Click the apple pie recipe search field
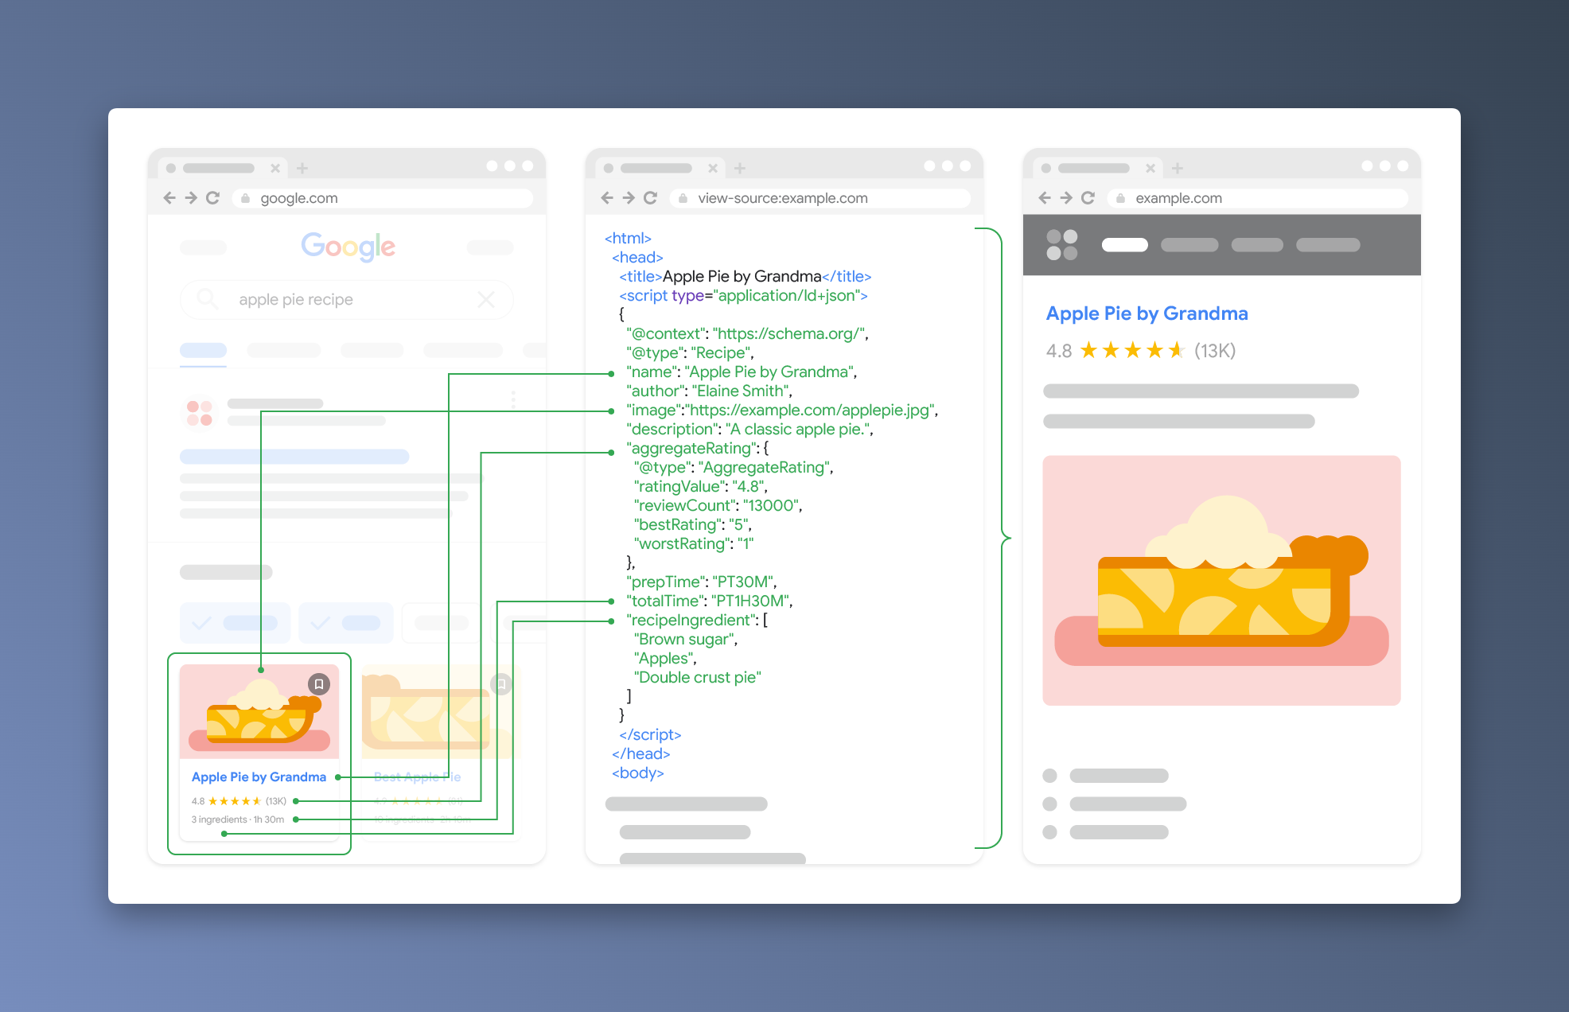Screen dimensions: 1569x1012 pyautogui.click(x=347, y=299)
